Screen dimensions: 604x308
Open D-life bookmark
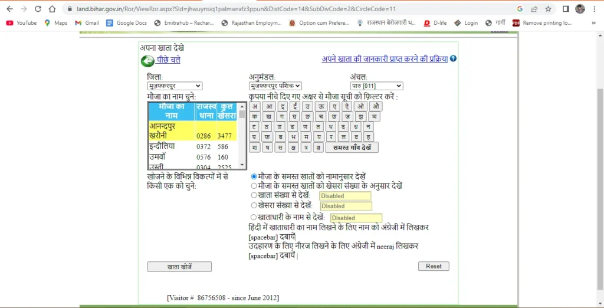point(435,23)
